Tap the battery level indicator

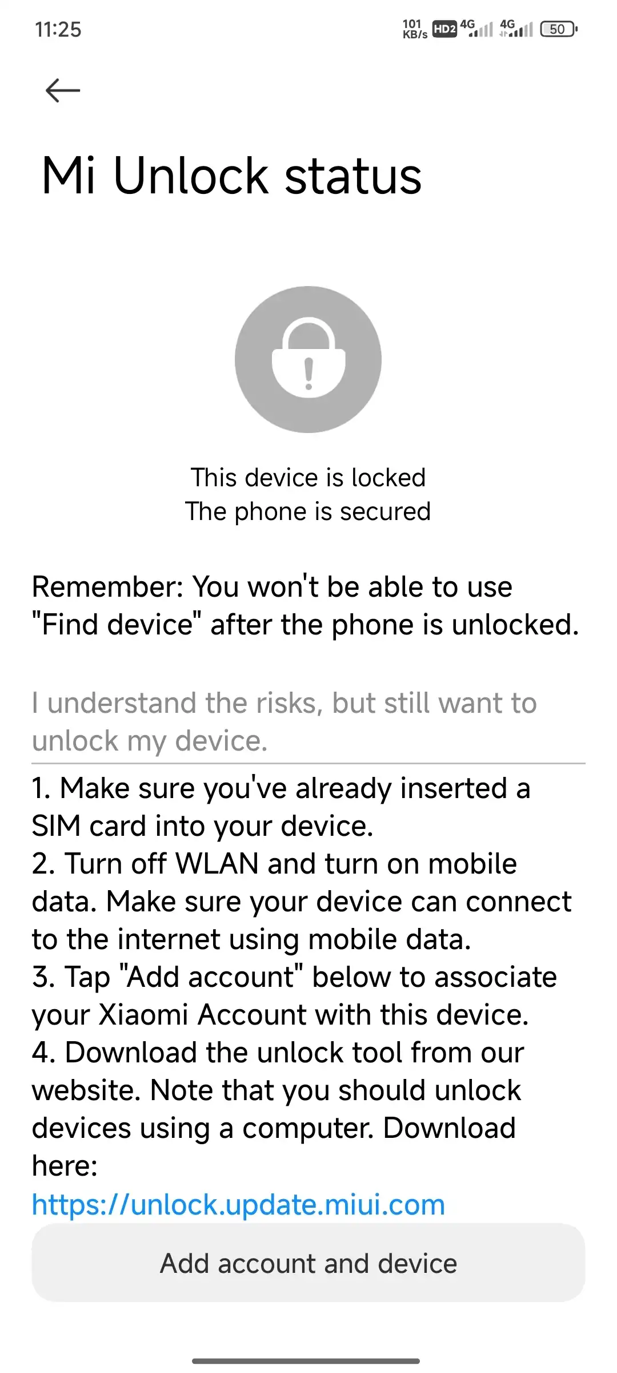pyautogui.click(x=559, y=29)
